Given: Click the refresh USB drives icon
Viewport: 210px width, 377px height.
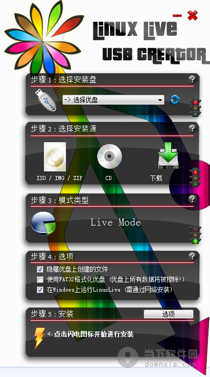Looking at the screenshot, I should coord(175,100).
